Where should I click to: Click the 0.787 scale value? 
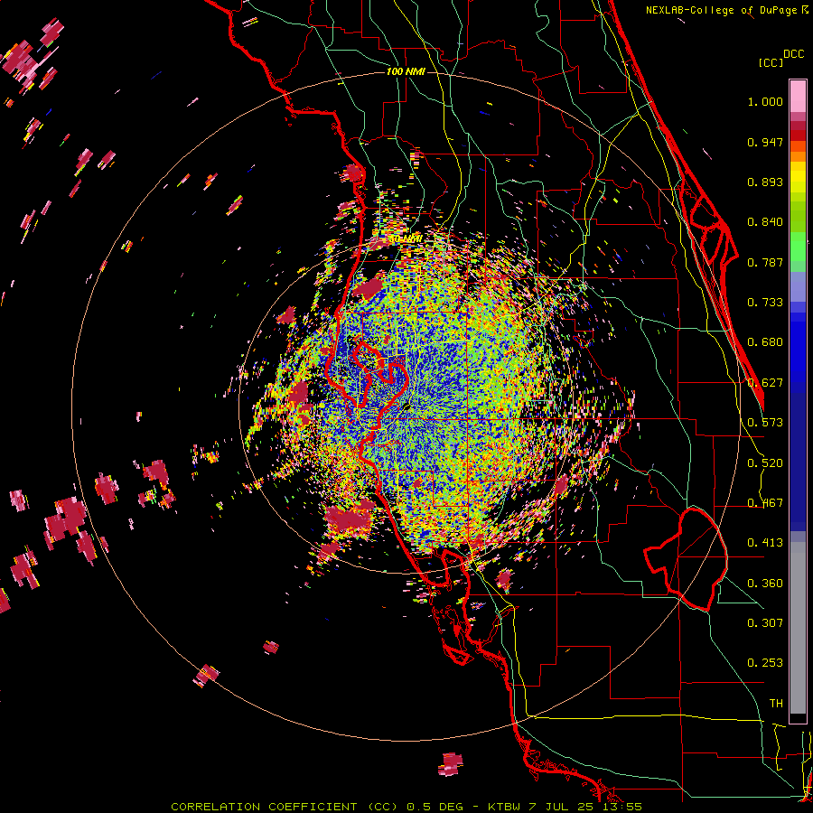pos(765,262)
